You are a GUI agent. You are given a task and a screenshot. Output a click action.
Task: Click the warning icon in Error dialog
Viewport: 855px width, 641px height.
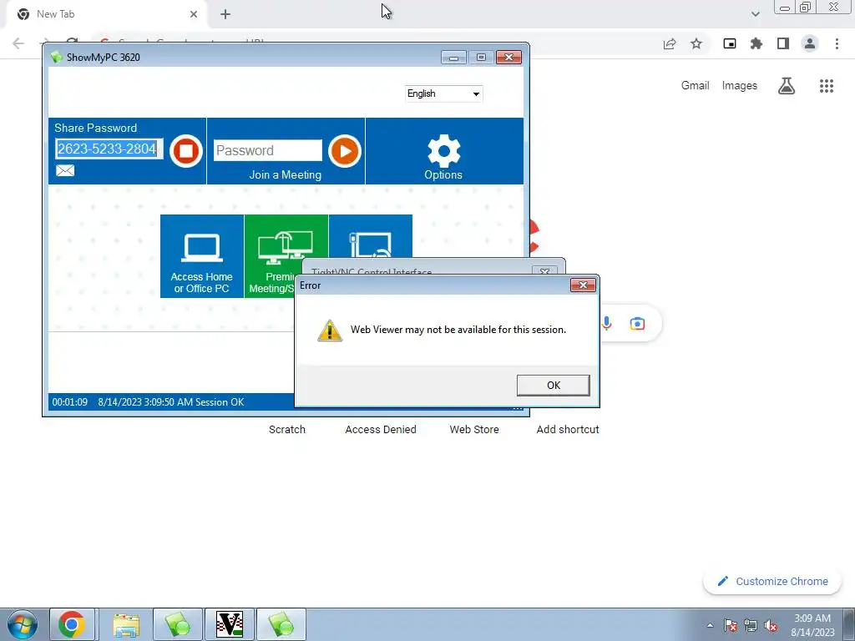330,331
